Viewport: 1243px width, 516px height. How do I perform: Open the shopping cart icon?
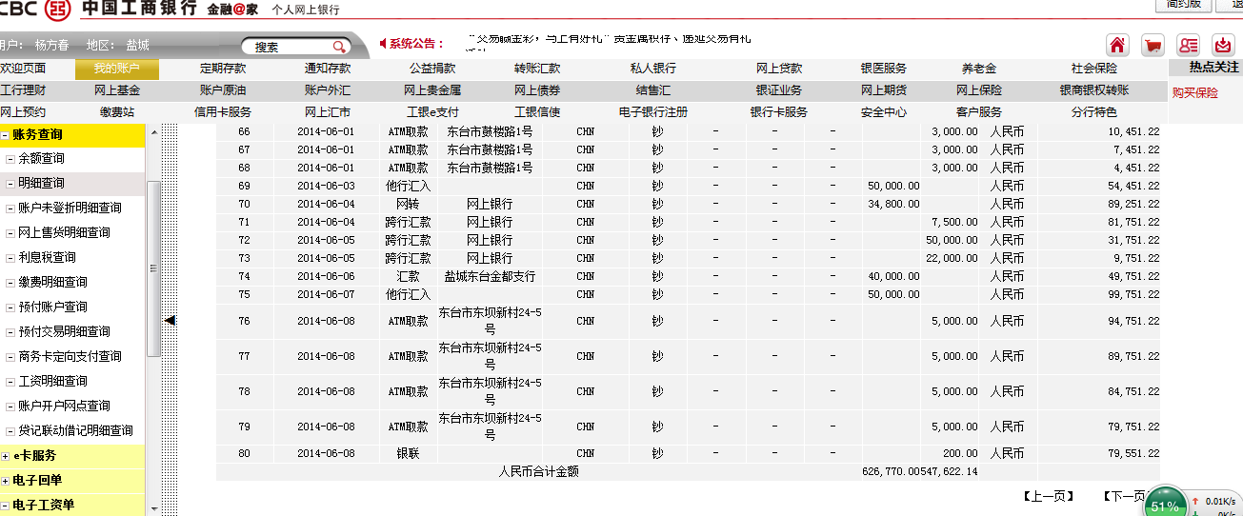click(x=1153, y=45)
